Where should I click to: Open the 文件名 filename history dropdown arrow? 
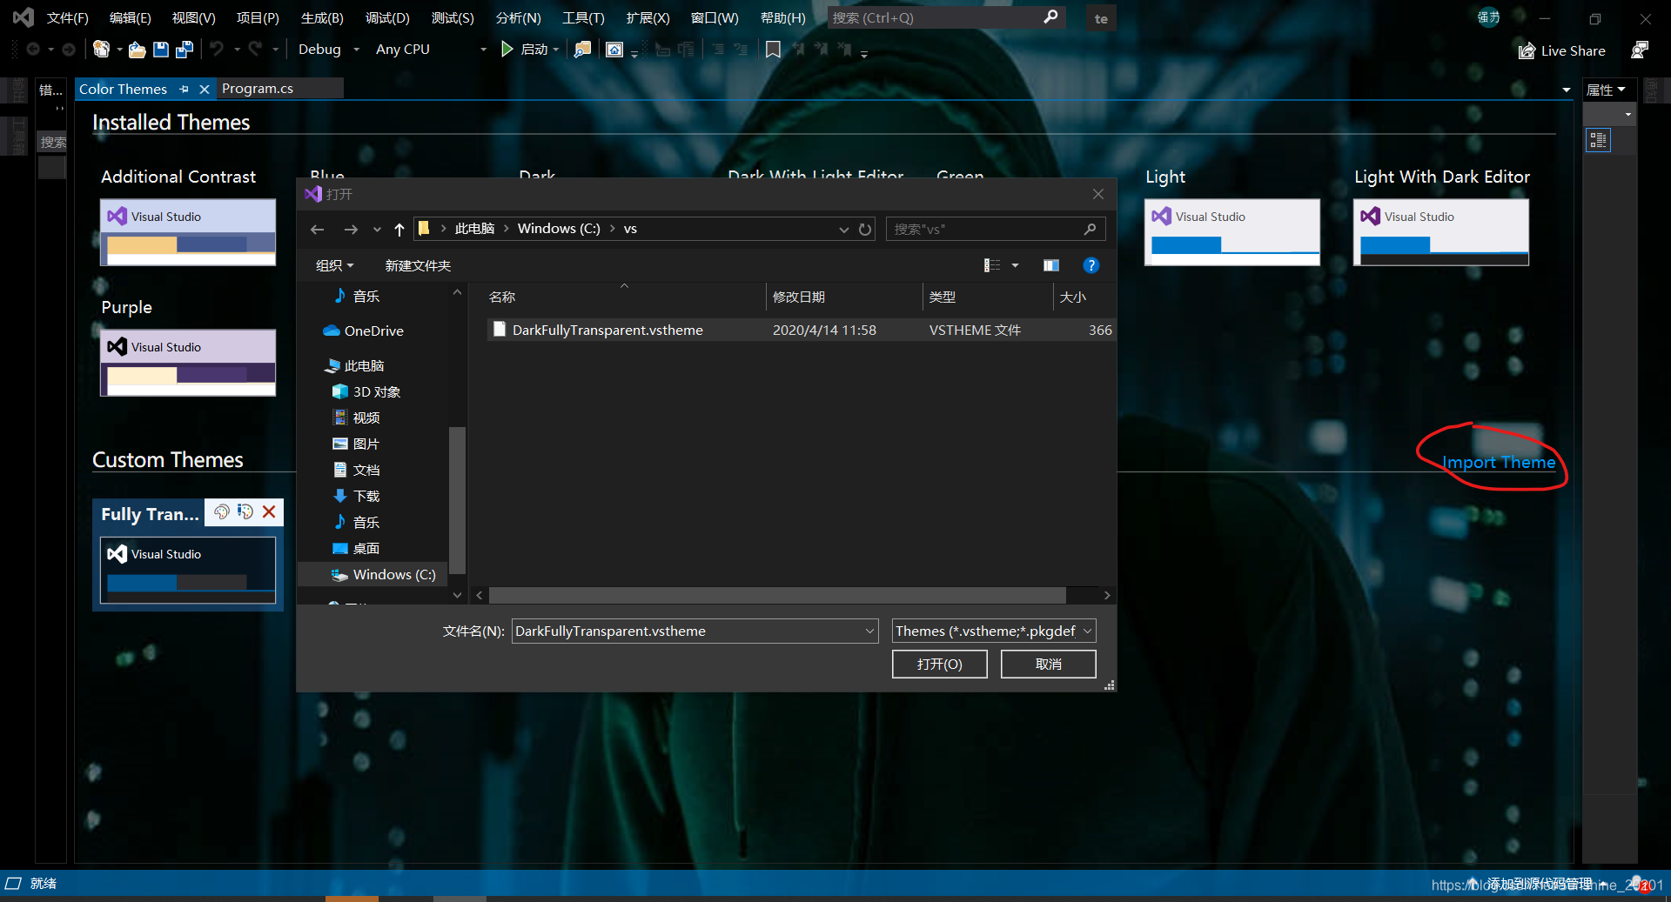tap(869, 631)
